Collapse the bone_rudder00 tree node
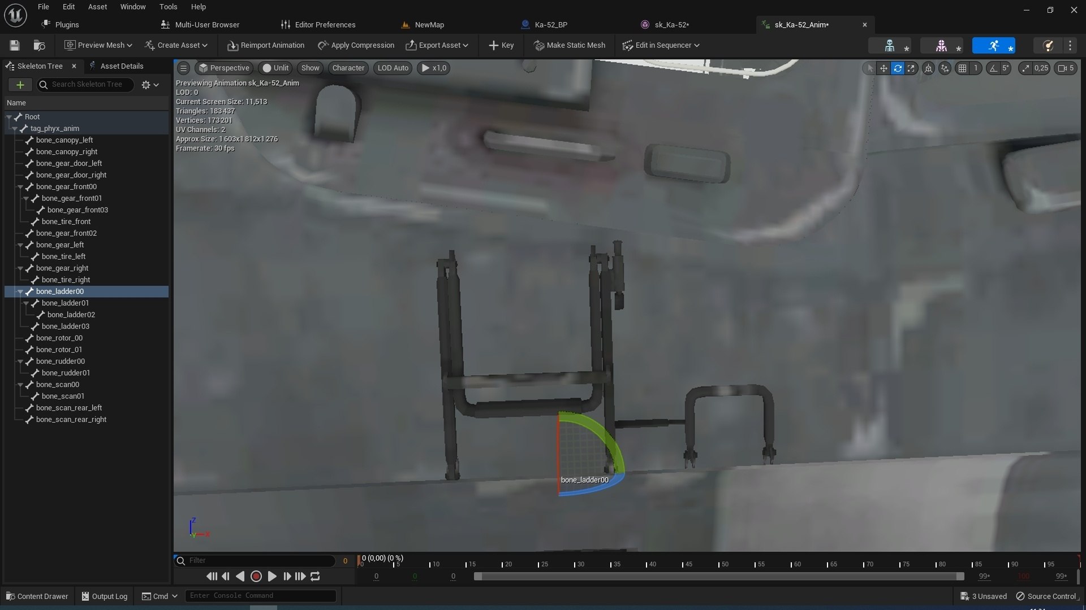 click(20, 361)
